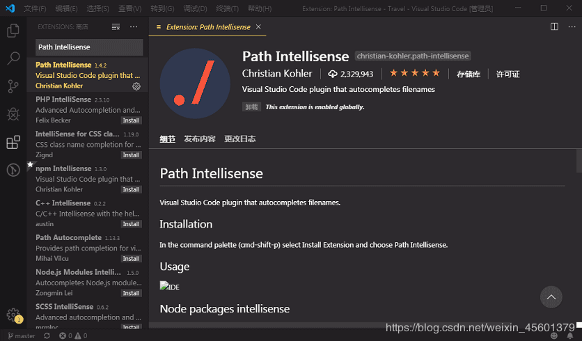
Task: Click the master branch in status bar
Action: tap(21, 336)
